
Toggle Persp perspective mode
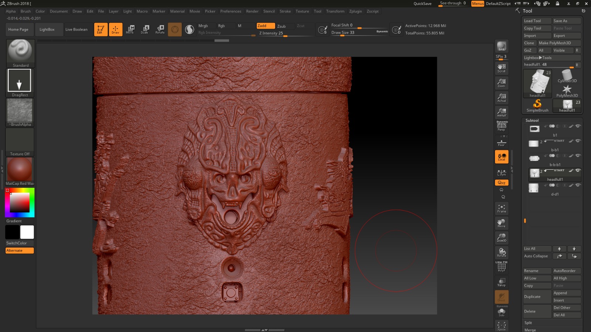(502, 127)
